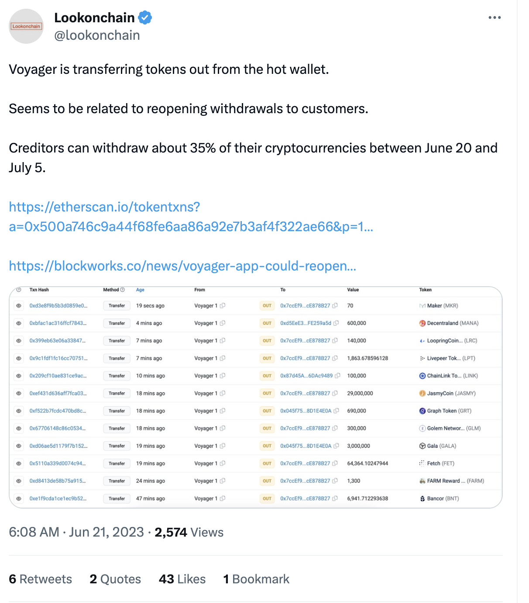
Task: Open transaction 0xd3e8f9b5b3d0859e0
Action: coord(57,306)
